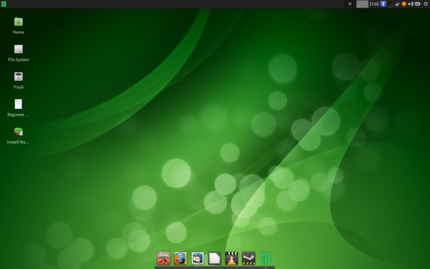Click the power button at panel's right end
Image resolution: width=430 pixels, height=269 pixels.
(425, 4)
